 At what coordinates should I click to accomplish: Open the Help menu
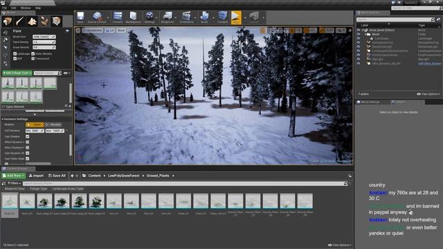click(x=38, y=8)
